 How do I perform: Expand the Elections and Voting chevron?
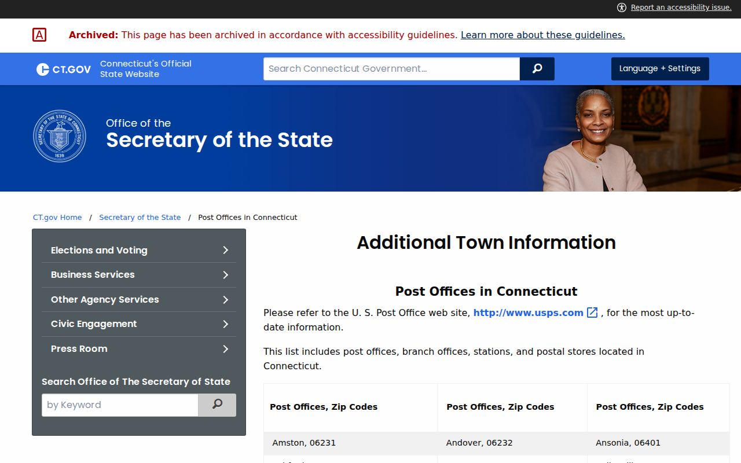tap(226, 250)
